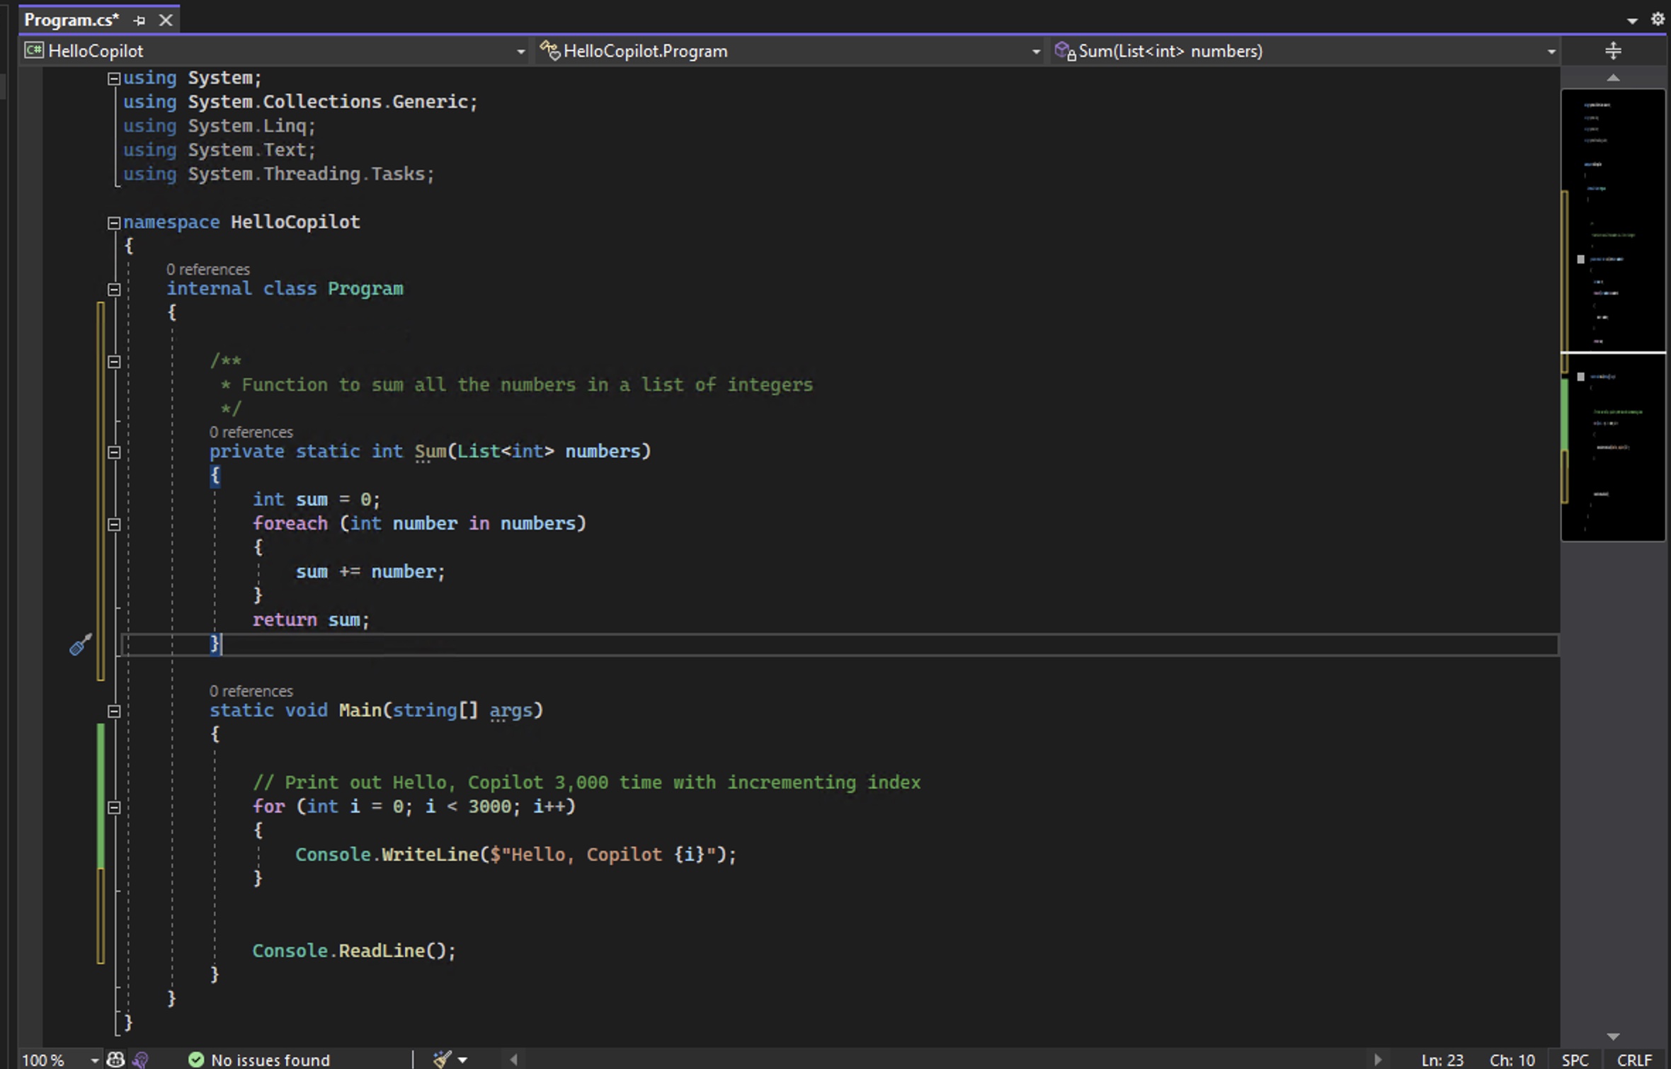
Task: Run the code cleanup broom icon
Action: (x=443, y=1060)
